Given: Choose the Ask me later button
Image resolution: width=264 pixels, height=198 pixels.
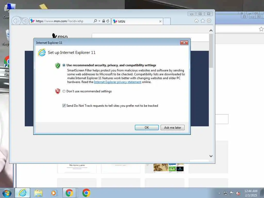Looking at the screenshot, I should tap(172, 127).
